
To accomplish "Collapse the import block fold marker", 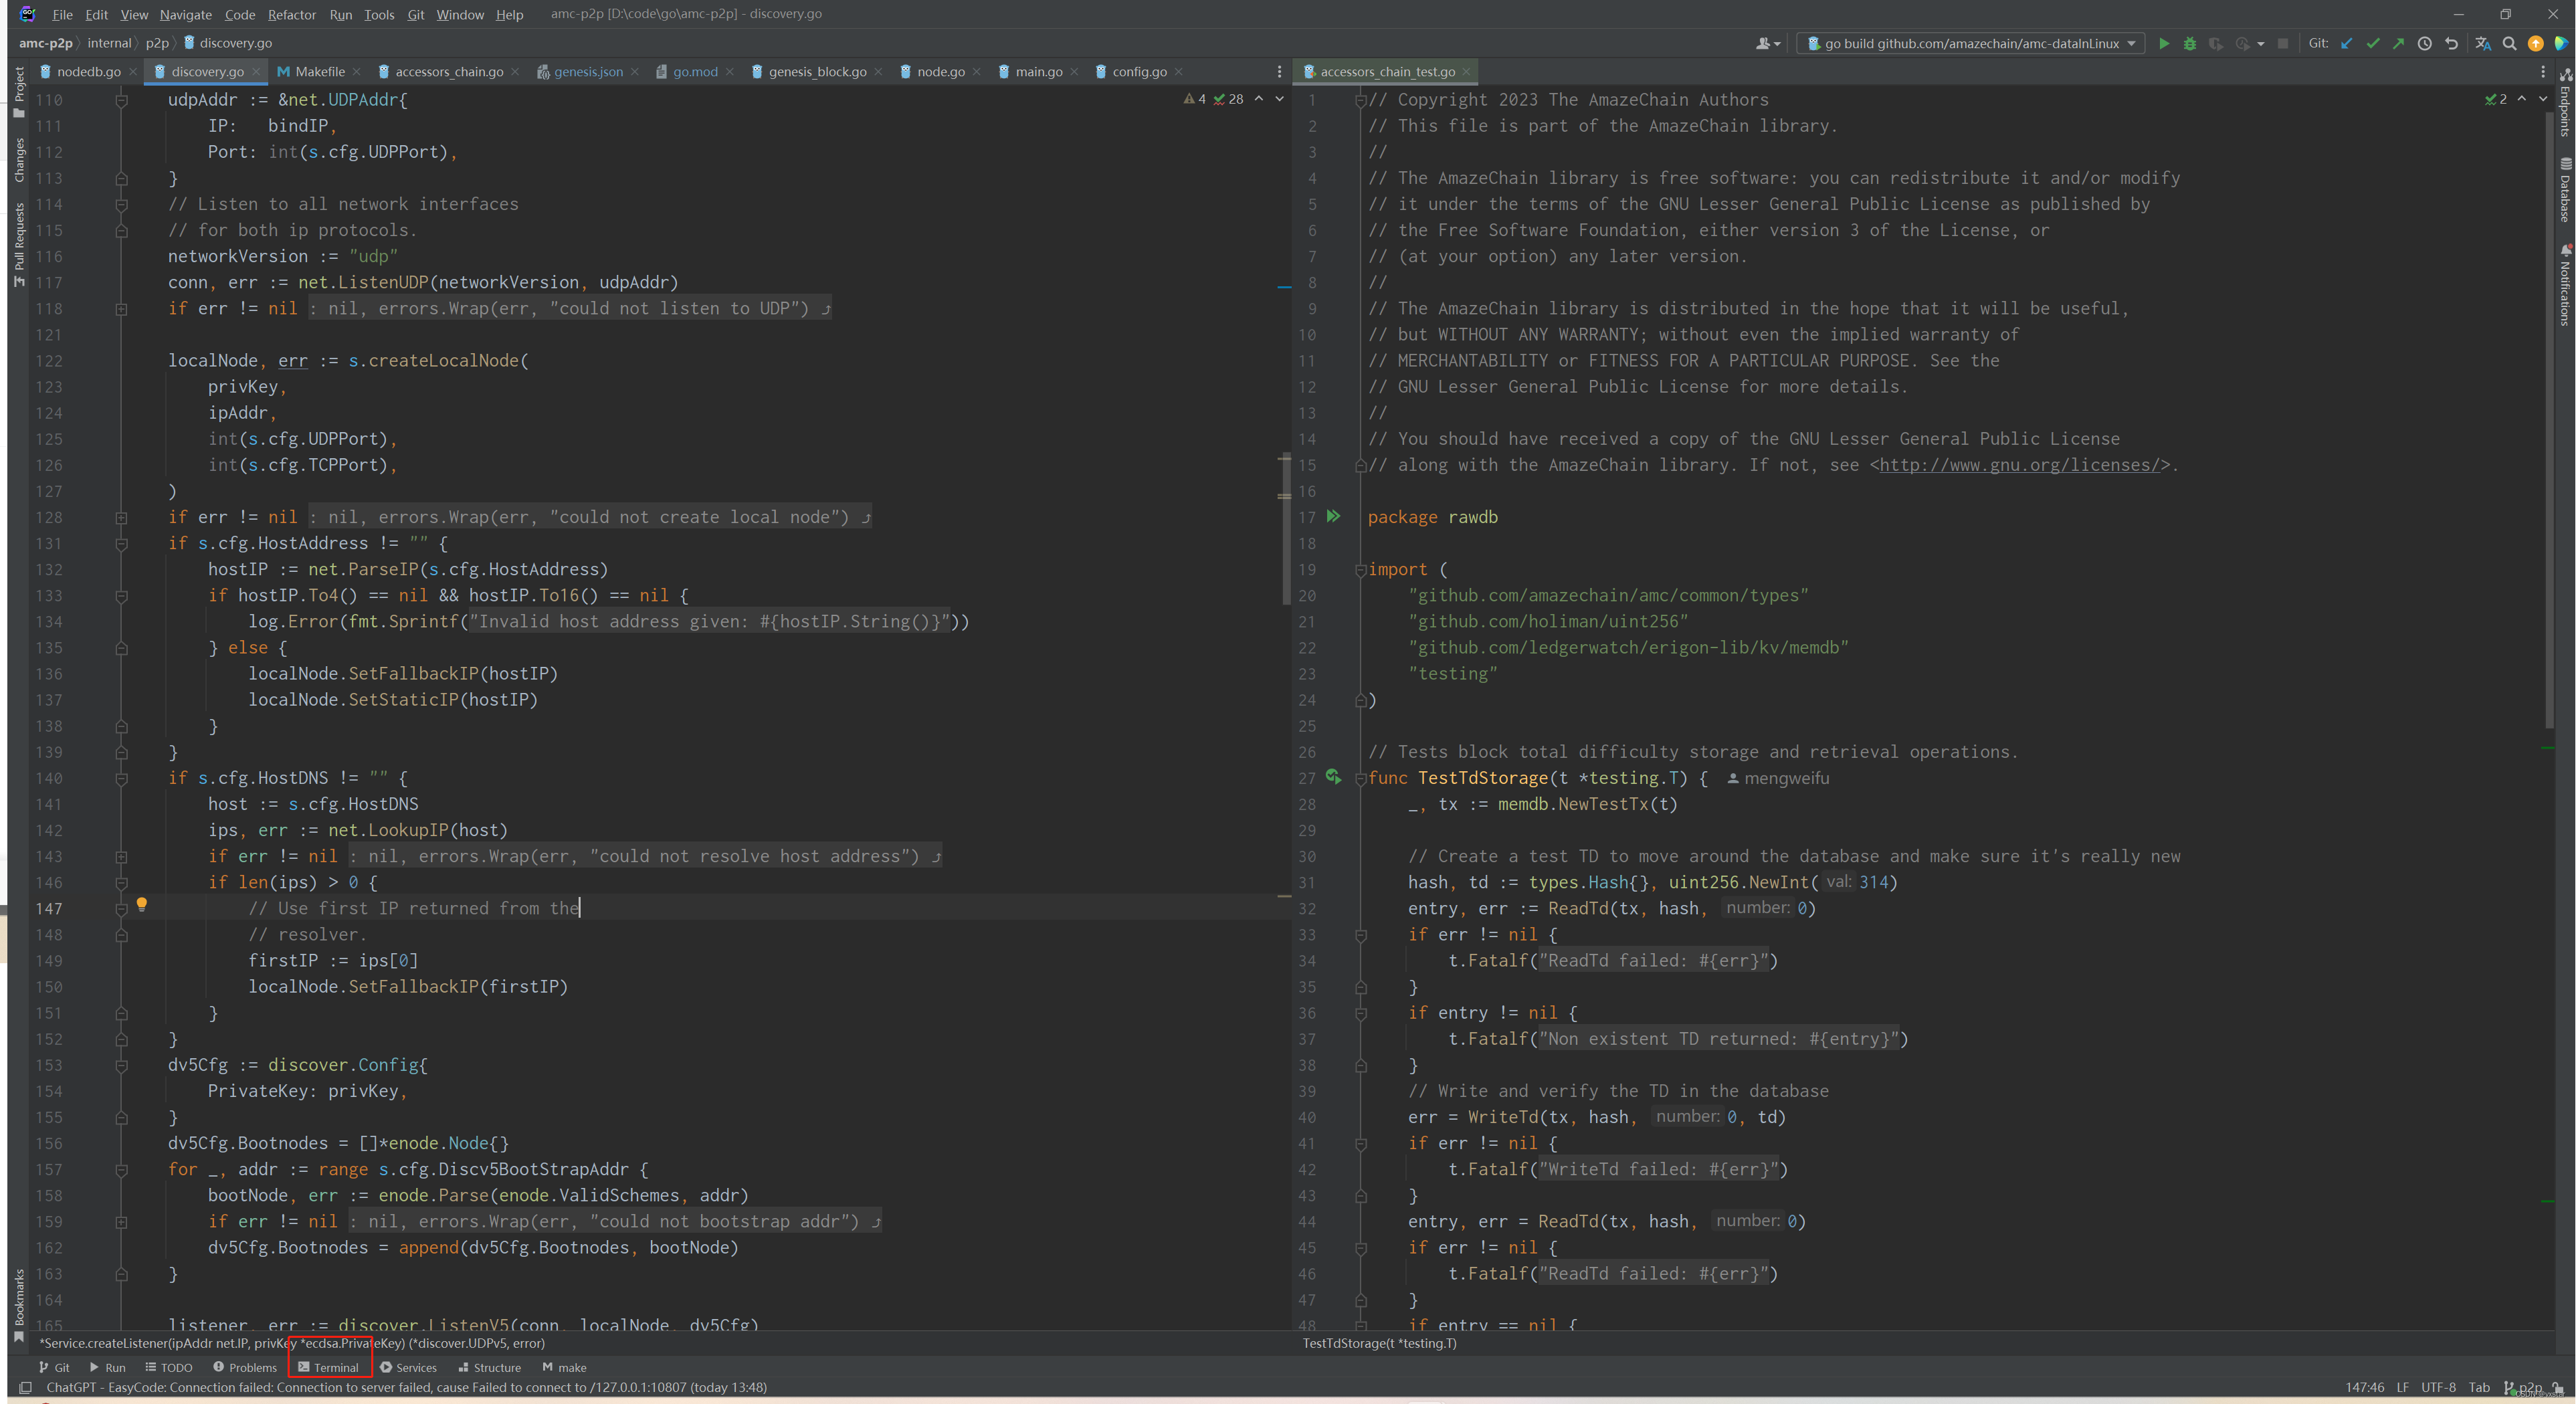I will pos(1360,570).
